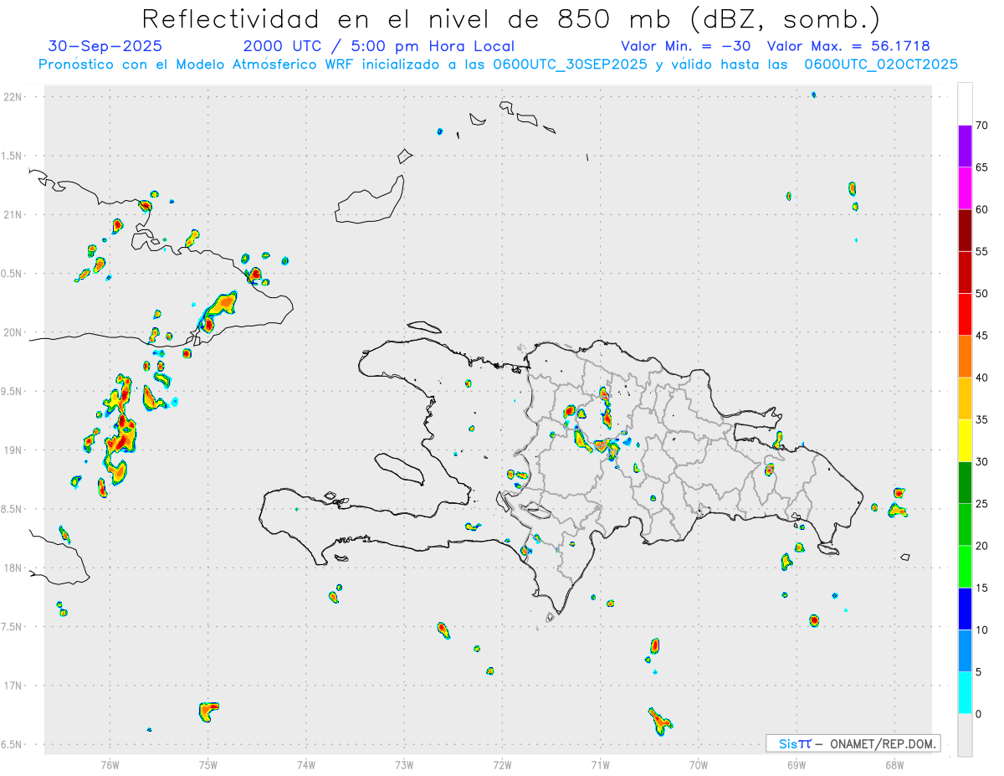Viewport: 1004px width, 776px height.
Task: Select the '74W' longitude label
Action: pyautogui.click(x=306, y=764)
